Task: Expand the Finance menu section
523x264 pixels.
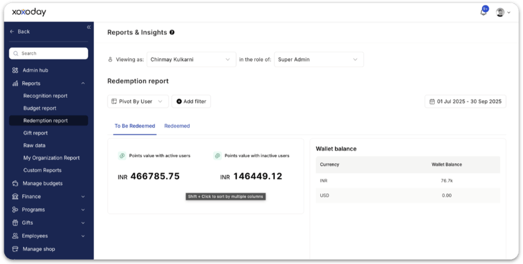Action: coord(83,197)
